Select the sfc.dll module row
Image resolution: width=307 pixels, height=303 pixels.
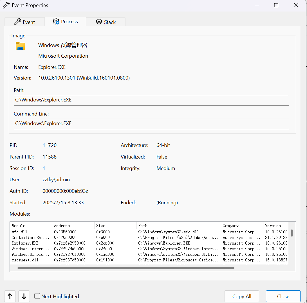[149, 232]
